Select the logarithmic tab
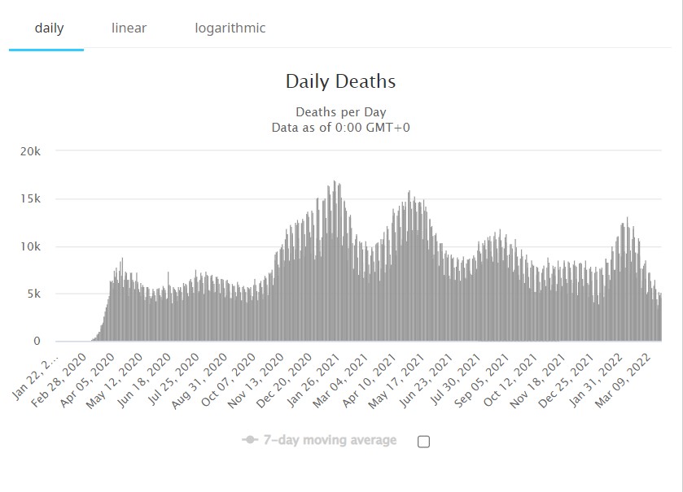 (x=230, y=28)
